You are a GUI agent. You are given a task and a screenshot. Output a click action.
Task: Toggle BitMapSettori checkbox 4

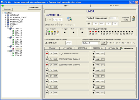tap(62, 25)
